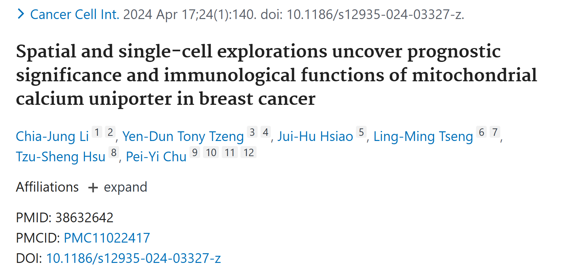Select author Jui-Hu Hsiao link
This screenshot has height=270, width=580.
pyautogui.click(x=315, y=136)
